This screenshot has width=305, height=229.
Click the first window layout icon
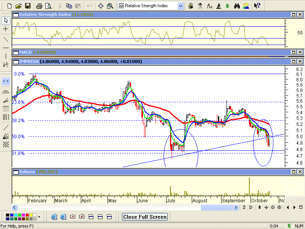pyautogui.click(x=91, y=217)
